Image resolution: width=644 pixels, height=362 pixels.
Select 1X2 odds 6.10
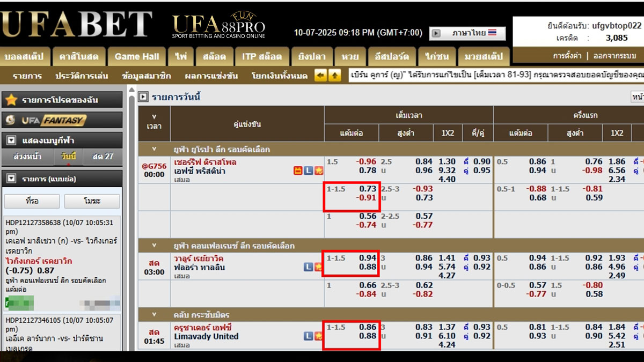(x=447, y=336)
